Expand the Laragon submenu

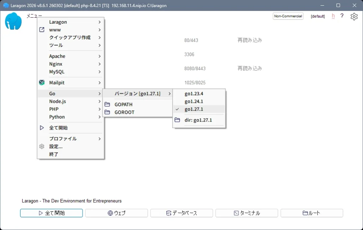(x=71, y=22)
